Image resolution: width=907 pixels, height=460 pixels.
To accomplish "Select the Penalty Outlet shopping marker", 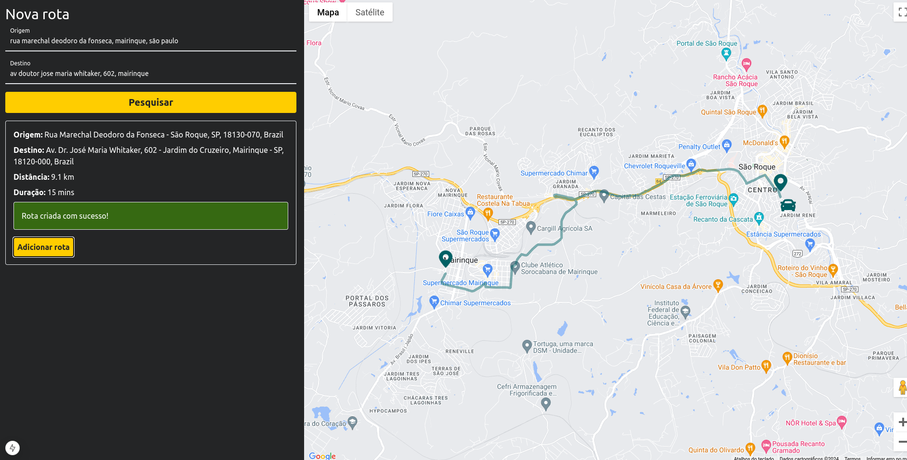I will [x=727, y=145].
